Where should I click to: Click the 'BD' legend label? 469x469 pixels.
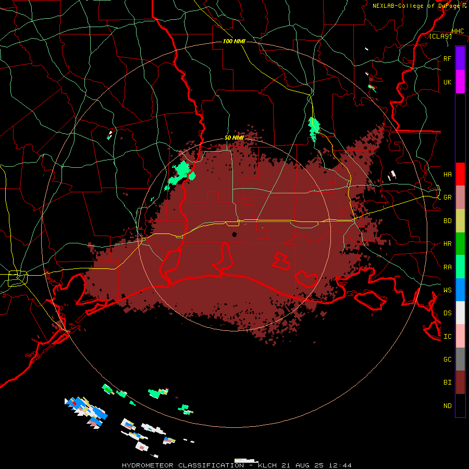447,221
